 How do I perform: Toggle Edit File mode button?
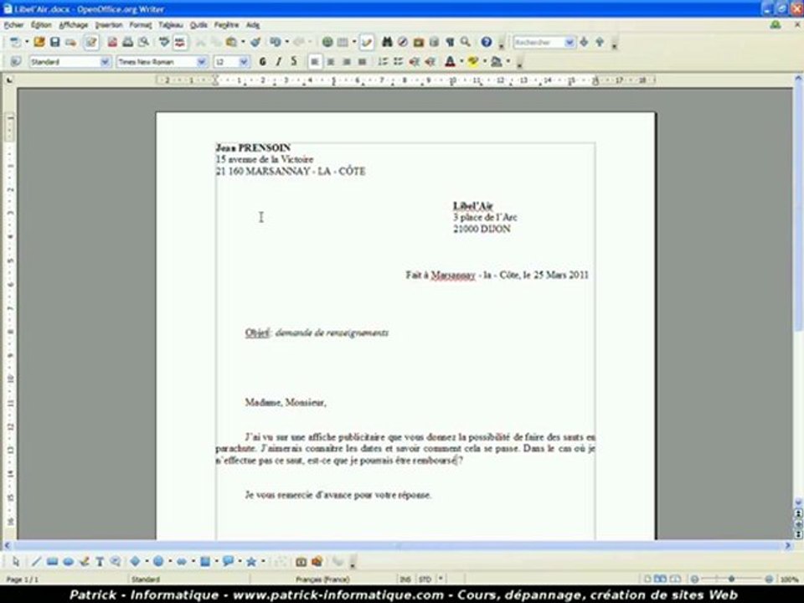(x=91, y=42)
